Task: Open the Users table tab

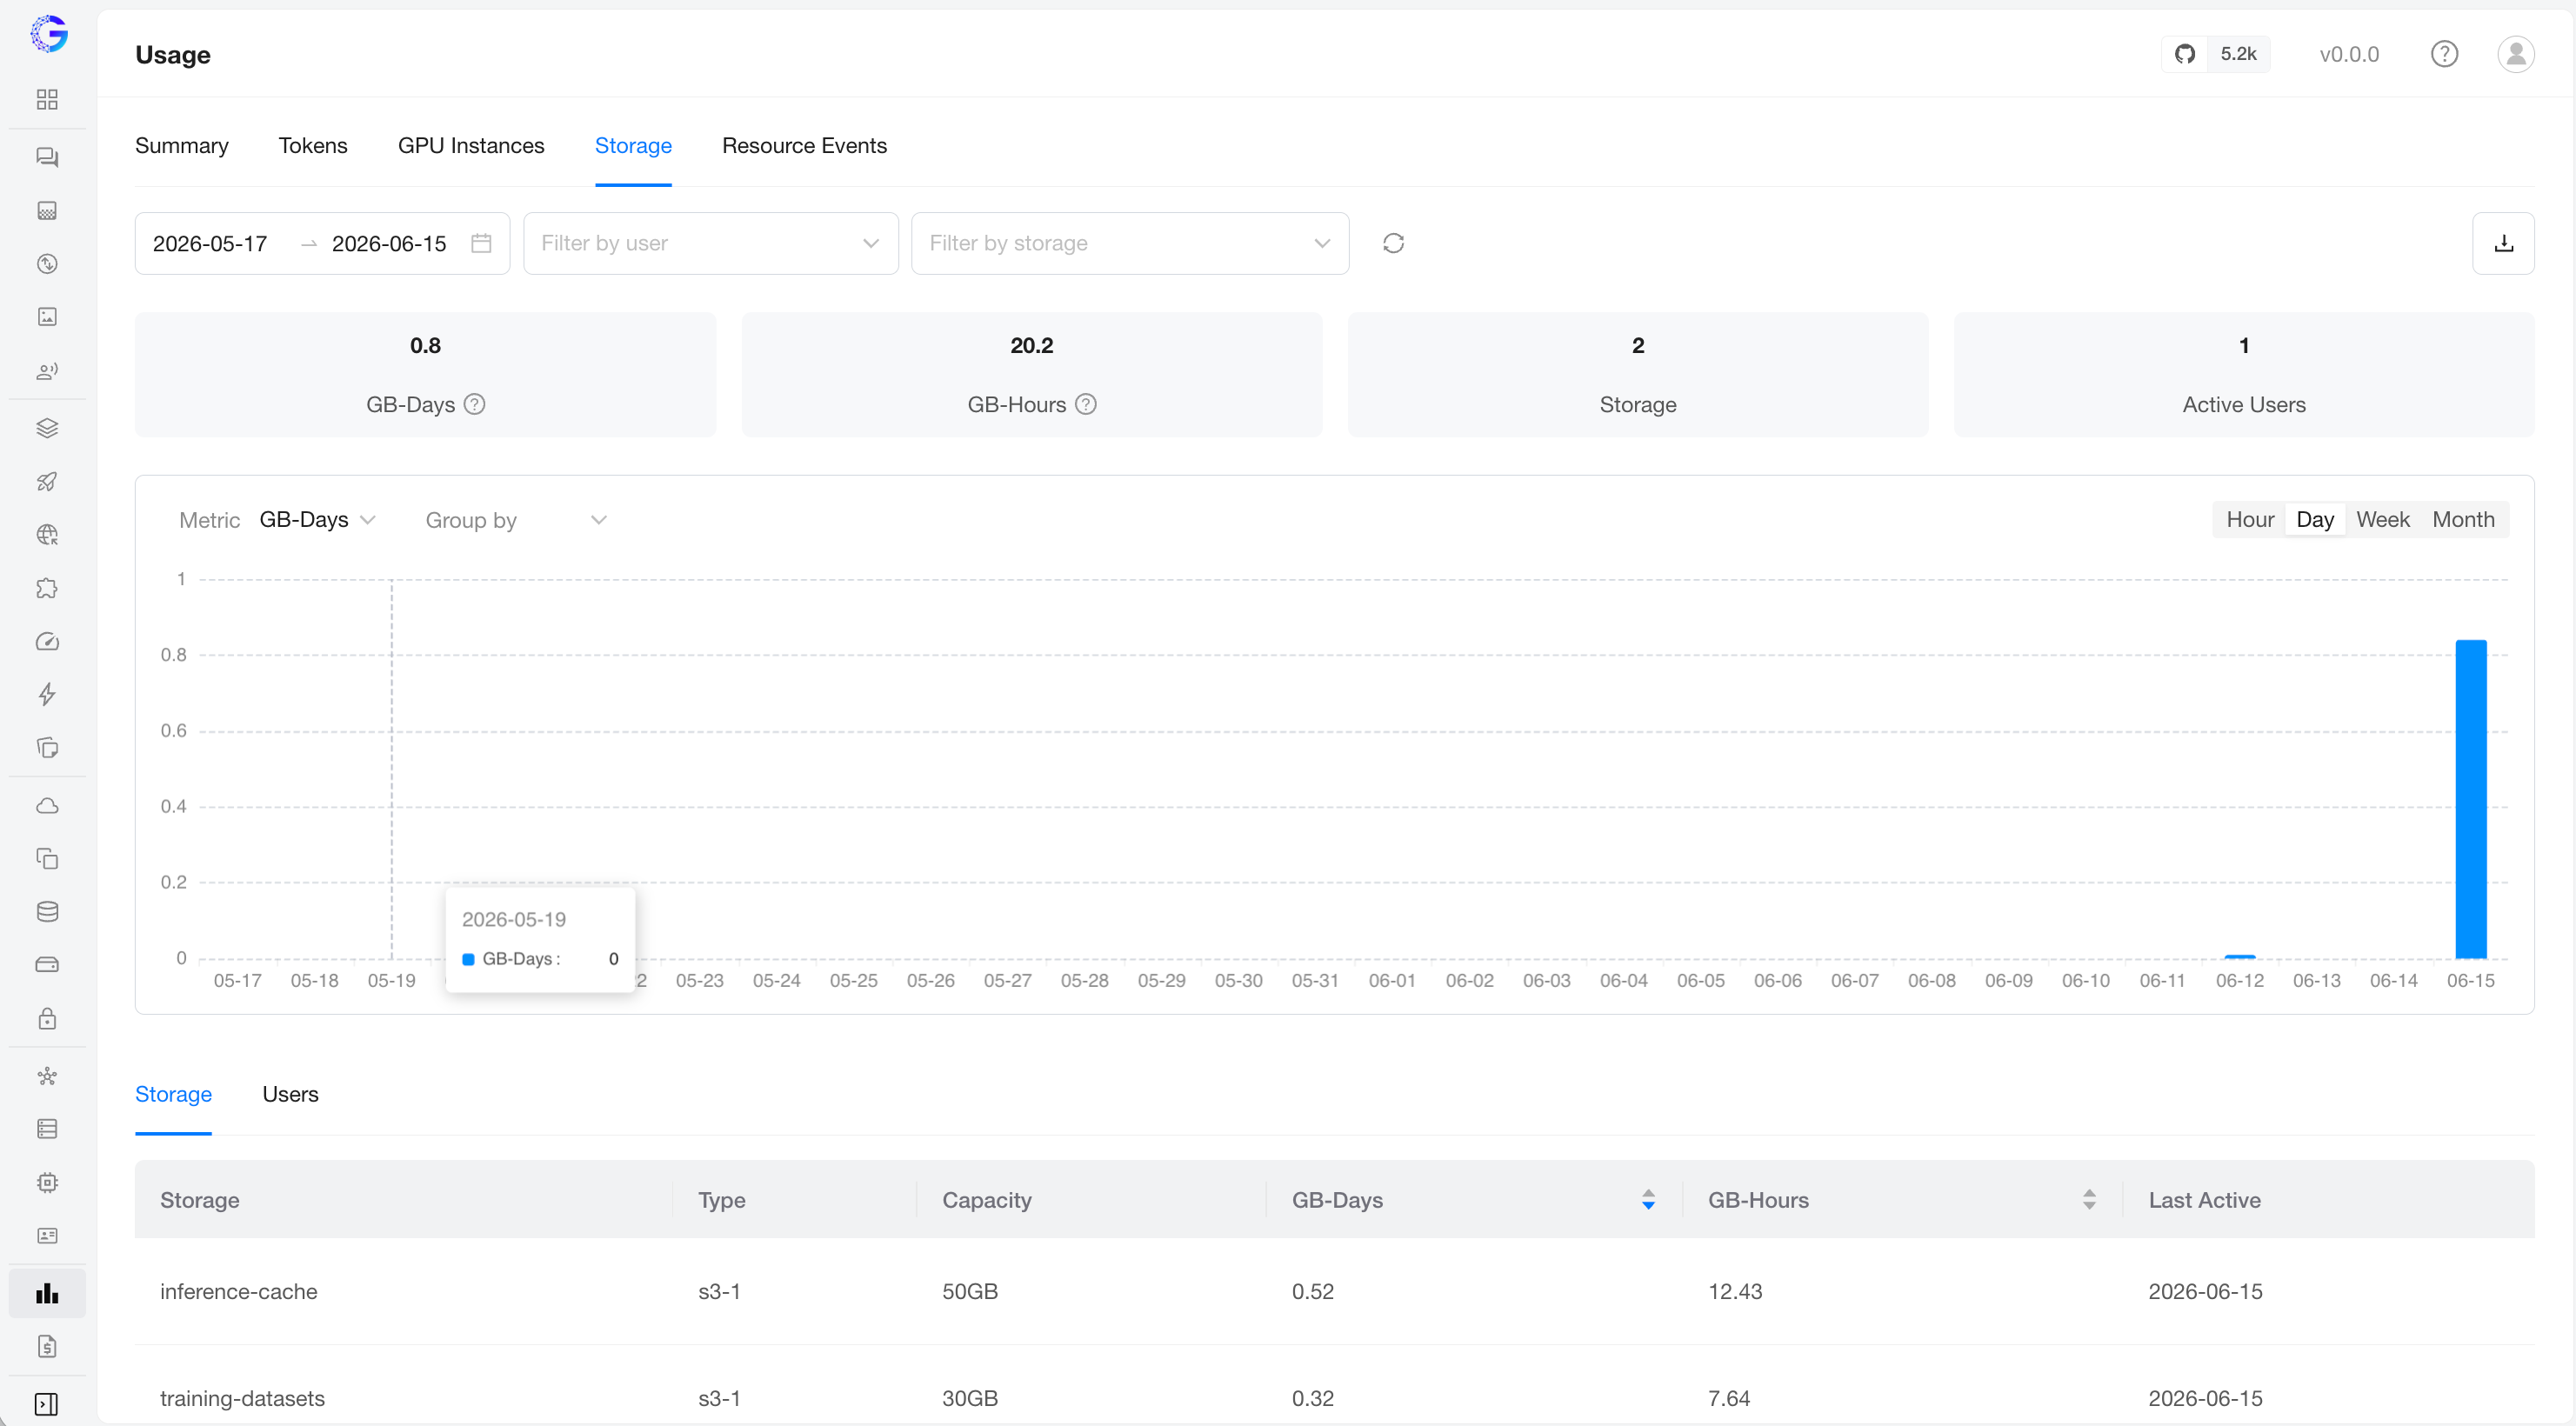Action: pyautogui.click(x=290, y=1093)
